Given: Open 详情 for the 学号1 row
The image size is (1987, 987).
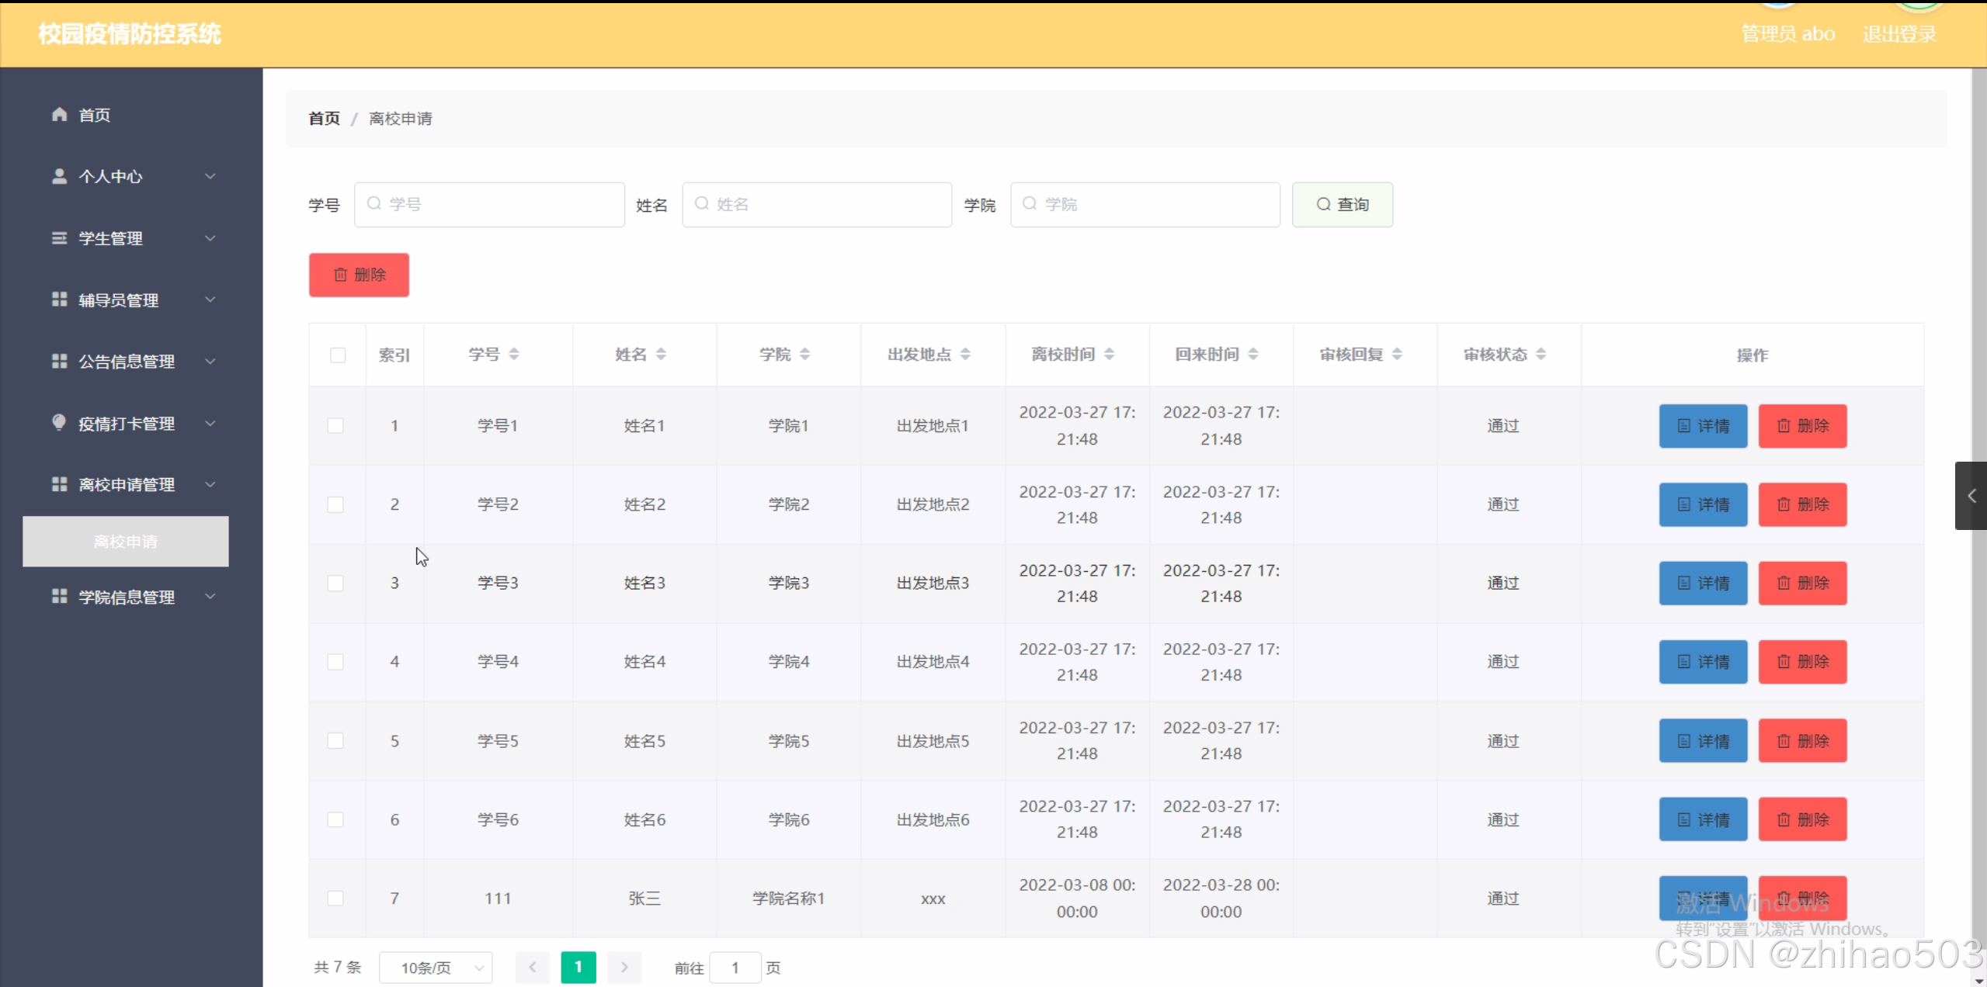Looking at the screenshot, I should [x=1703, y=426].
